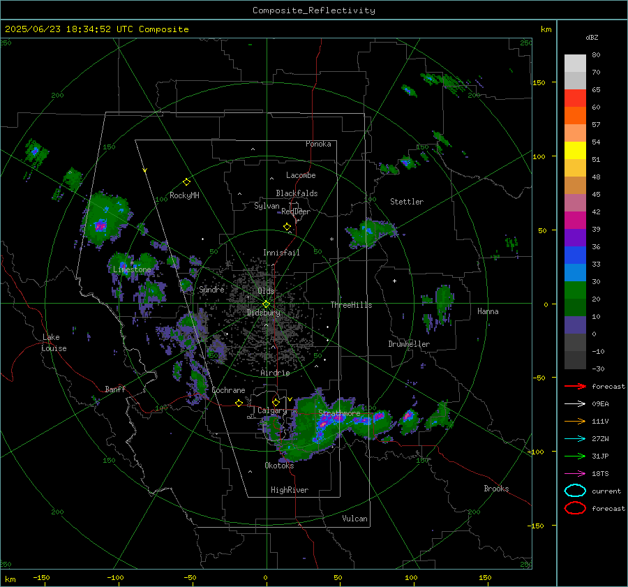
Task: Click the Olds city label
Action: (x=266, y=291)
